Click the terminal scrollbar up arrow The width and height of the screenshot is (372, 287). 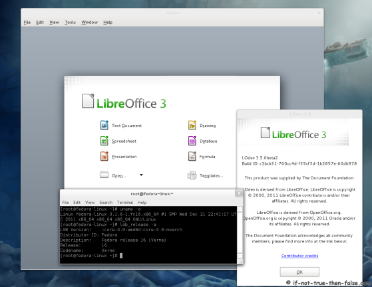tap(240, 209)
